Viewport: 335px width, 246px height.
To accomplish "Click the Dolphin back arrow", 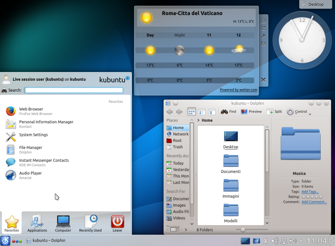I will 169,112.
